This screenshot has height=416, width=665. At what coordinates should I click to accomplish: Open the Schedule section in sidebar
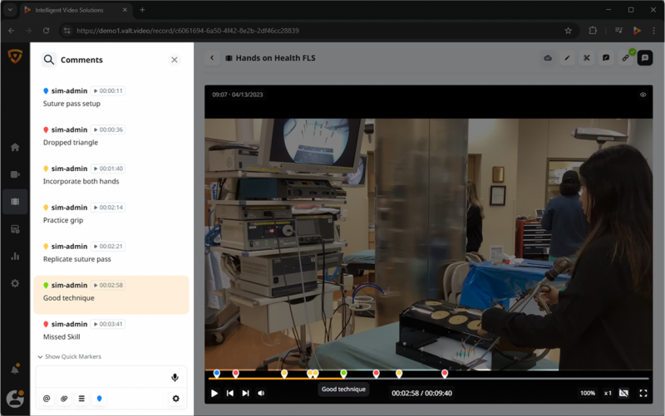[15, 229]
